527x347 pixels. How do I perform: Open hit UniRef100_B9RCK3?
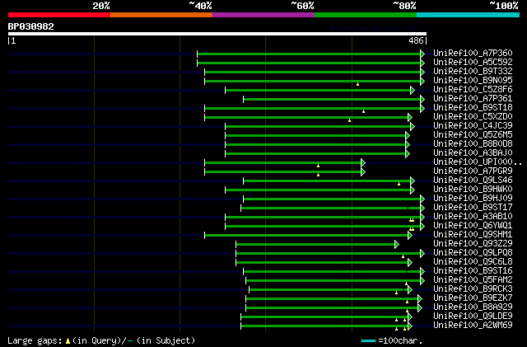point(473,289)
